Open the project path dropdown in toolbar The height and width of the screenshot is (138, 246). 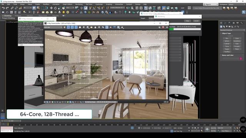(x=207, y=8)
